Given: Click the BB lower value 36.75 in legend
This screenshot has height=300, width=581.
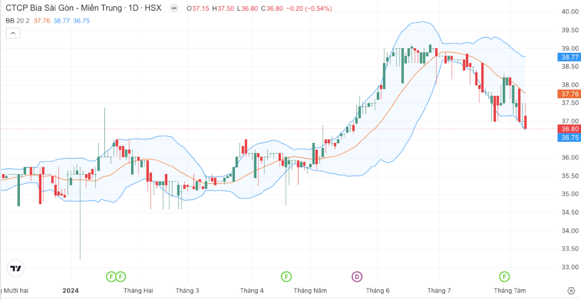Looking at the screenshot, I should (x=81, y=21).
